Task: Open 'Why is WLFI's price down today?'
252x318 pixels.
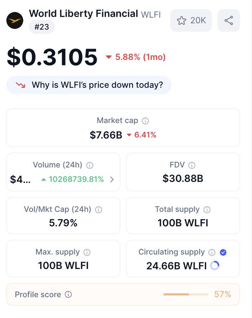Action: [x=89, y=85]
